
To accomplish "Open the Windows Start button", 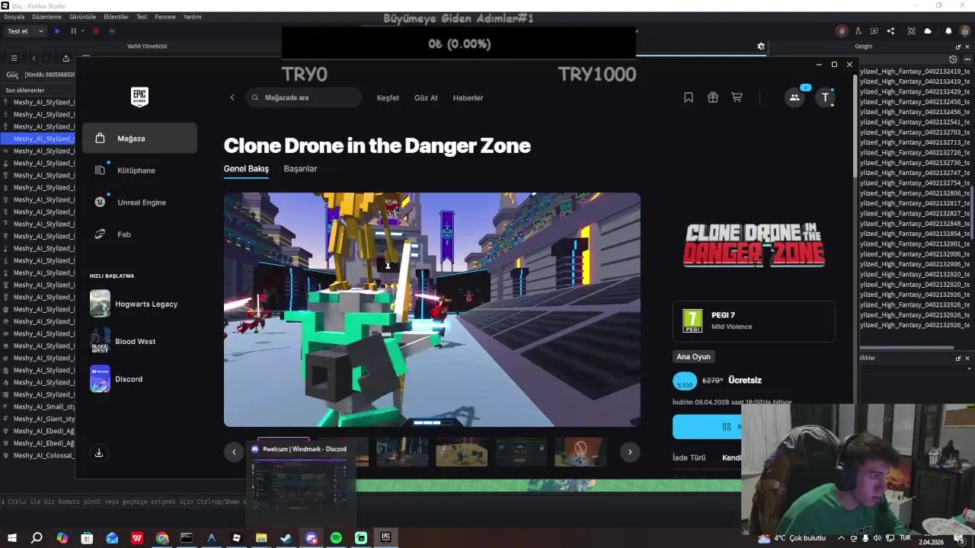I will pos(11,538).
